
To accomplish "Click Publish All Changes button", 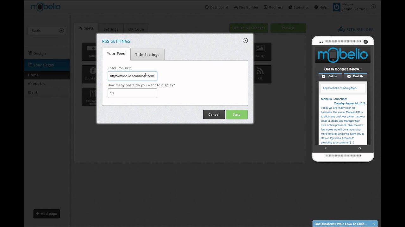I will tap(249, 28).
